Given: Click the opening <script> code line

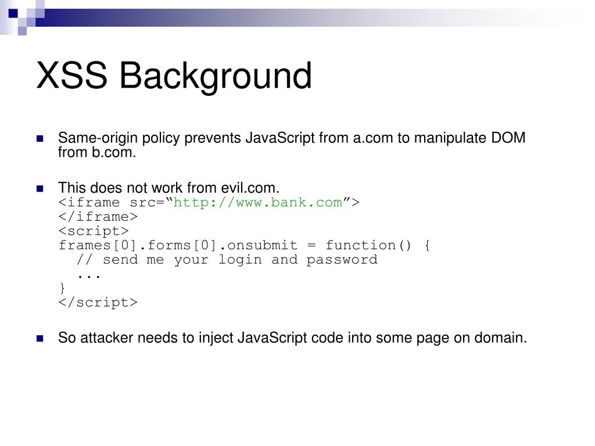Looking at the screenshot, I should tap(94, 231).
